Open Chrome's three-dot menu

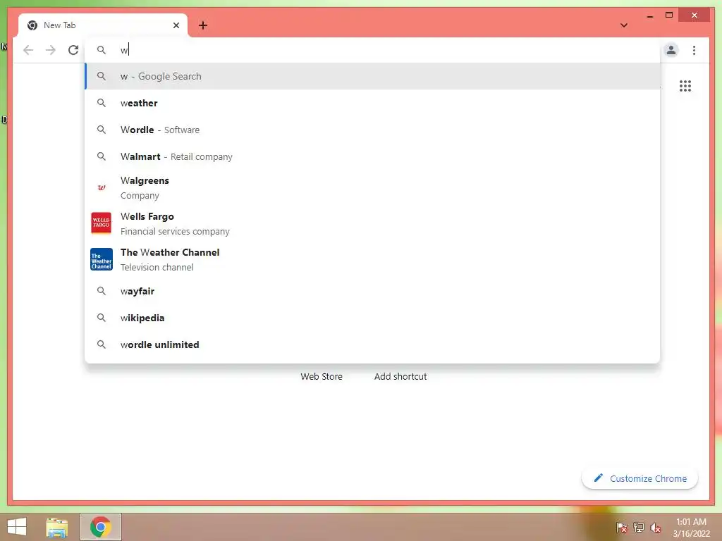(694, 50)
